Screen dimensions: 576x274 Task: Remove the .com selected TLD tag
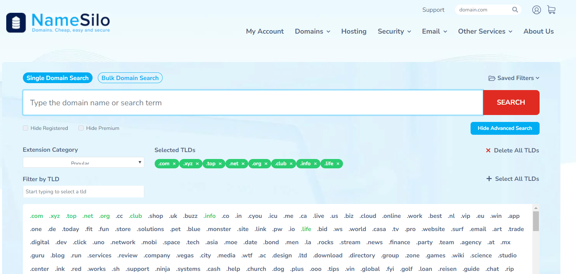[174, 164]
